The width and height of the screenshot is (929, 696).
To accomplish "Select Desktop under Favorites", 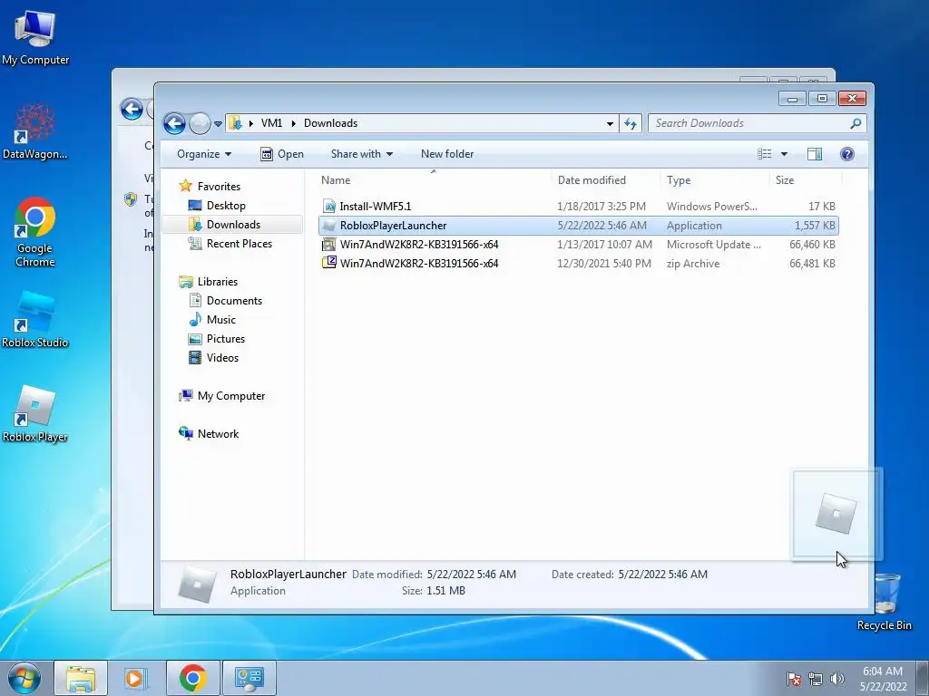I will [226, 206].
